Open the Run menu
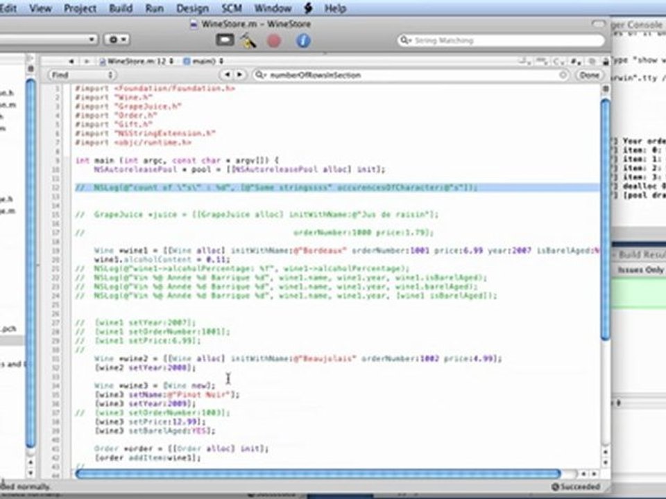 point(154,8)
